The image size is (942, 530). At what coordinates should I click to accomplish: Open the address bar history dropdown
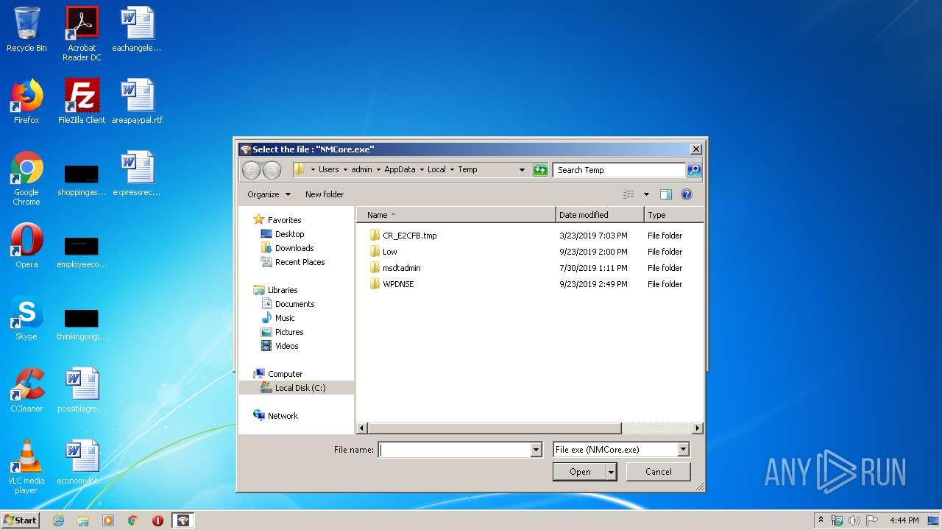[x=522, y=170]
